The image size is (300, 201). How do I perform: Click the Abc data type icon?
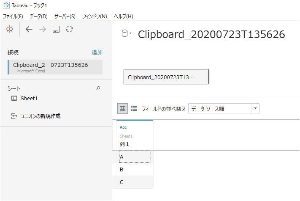click(x=123, y=127)
